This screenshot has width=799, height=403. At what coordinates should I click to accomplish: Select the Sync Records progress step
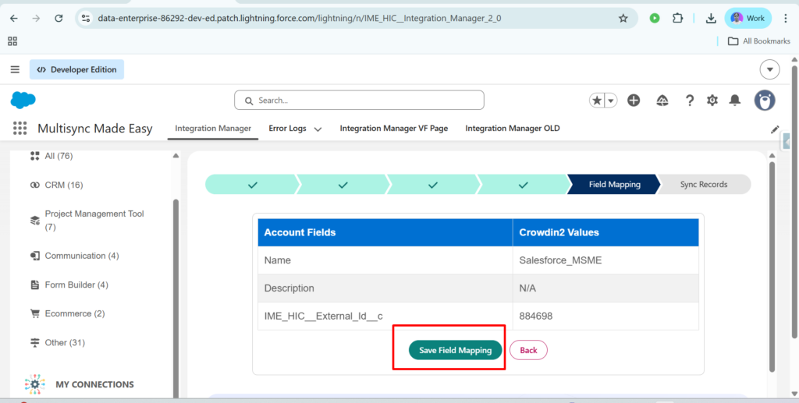click(x=704, y=184)
